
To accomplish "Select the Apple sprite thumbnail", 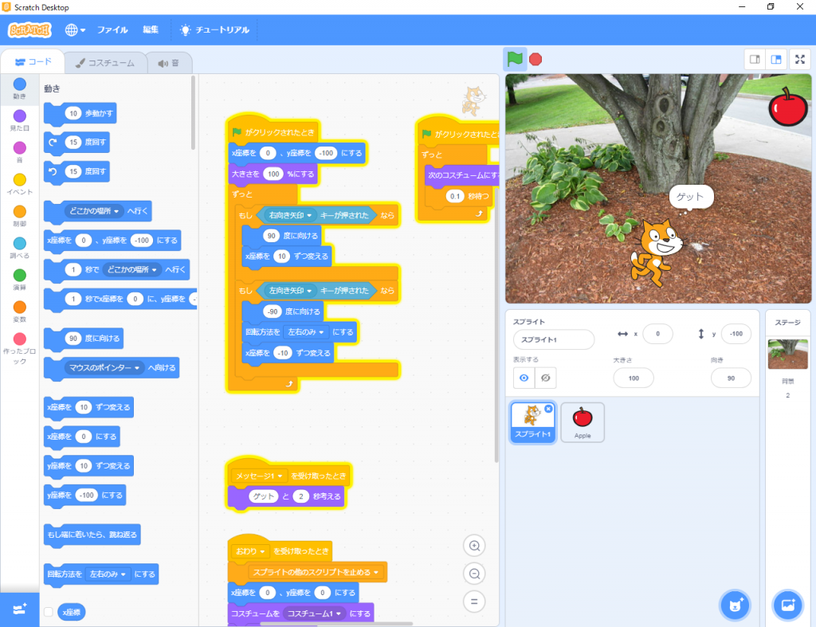I will 583,421.
